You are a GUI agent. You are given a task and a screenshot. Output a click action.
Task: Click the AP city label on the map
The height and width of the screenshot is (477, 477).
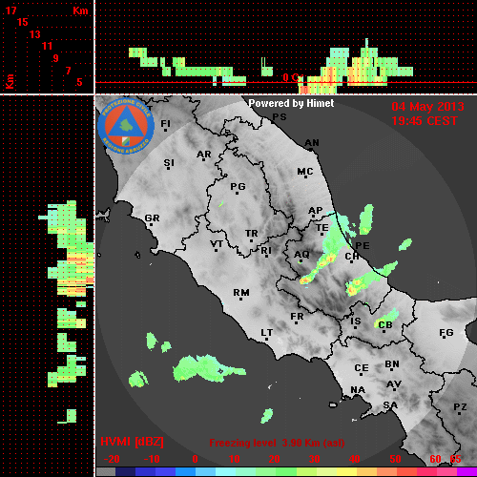point(315,211)
